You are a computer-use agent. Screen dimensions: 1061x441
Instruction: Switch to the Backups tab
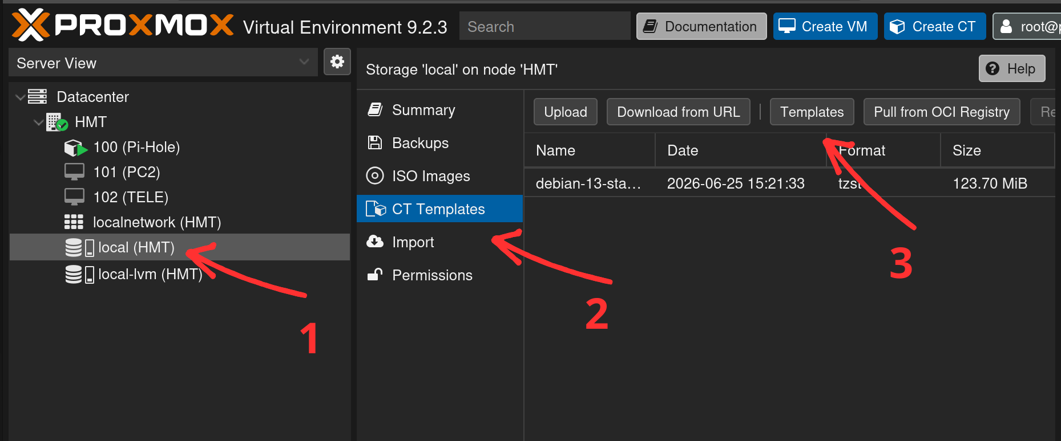(439, 142)
